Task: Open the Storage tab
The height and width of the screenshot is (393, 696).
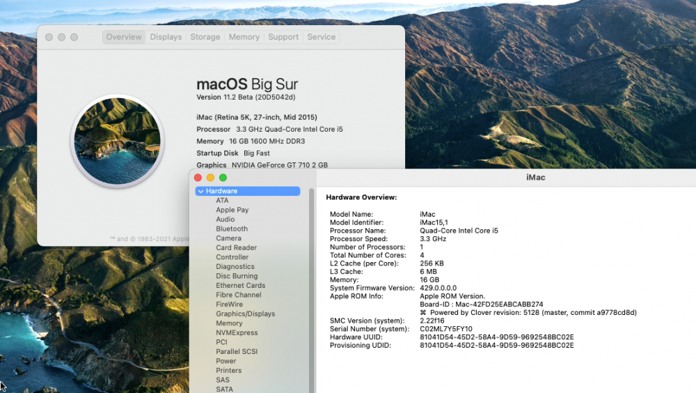Action: pyautogui.click(x=205, y=37)
